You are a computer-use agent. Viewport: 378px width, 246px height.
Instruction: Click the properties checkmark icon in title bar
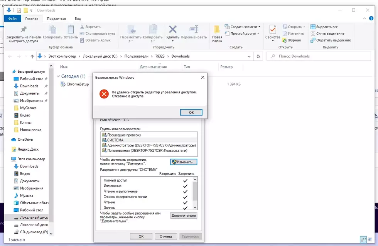(19, 10)
